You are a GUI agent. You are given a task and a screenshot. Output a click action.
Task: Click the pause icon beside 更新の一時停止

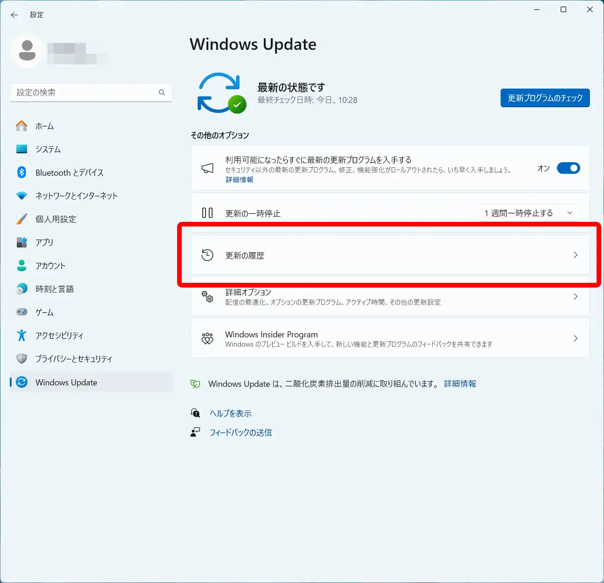click(207, 213)
